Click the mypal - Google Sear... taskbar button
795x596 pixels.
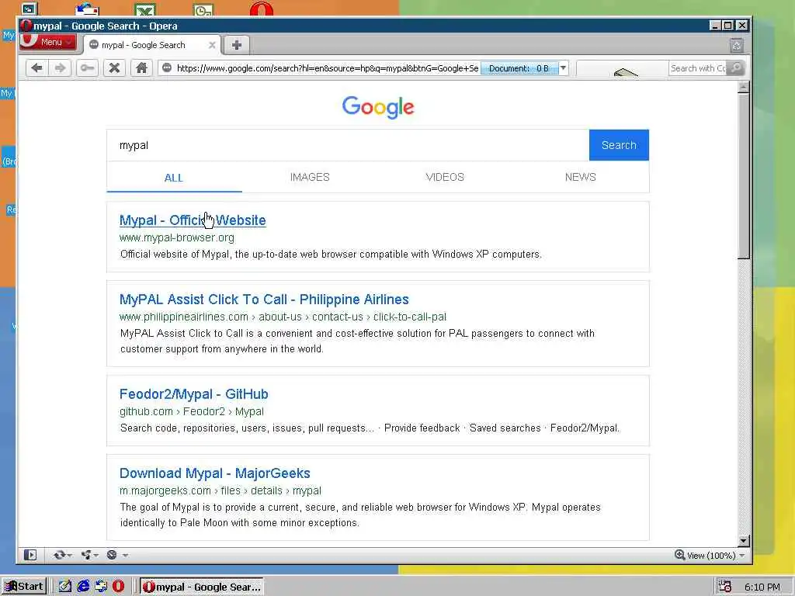pos(202,587)
